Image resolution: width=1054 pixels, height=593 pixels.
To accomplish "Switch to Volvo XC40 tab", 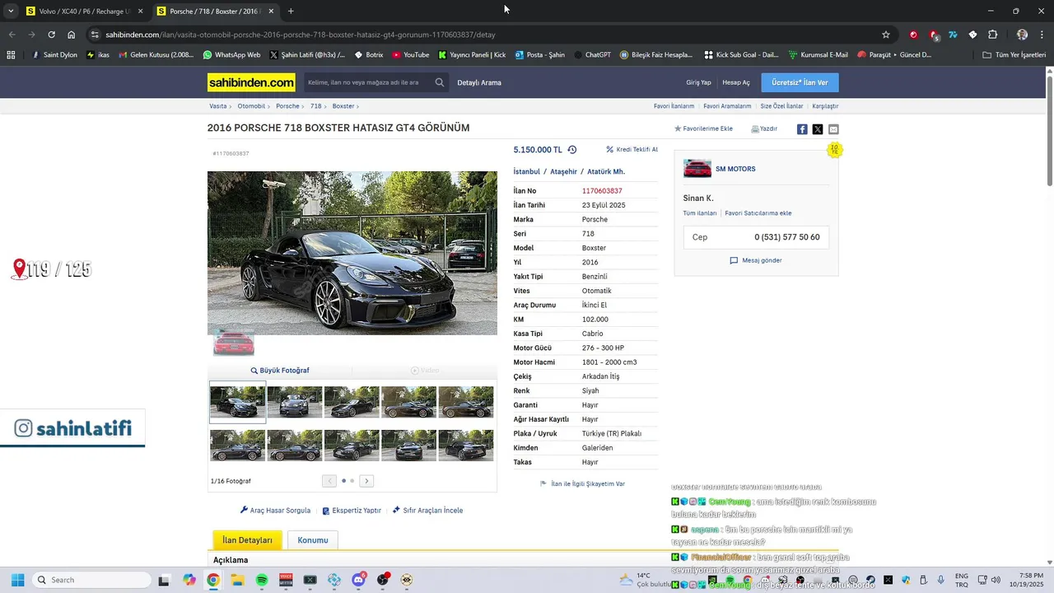I will click(82, 12).
